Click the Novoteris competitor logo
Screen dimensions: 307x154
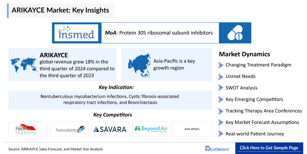pyautogui.click(x=69, y=129)
